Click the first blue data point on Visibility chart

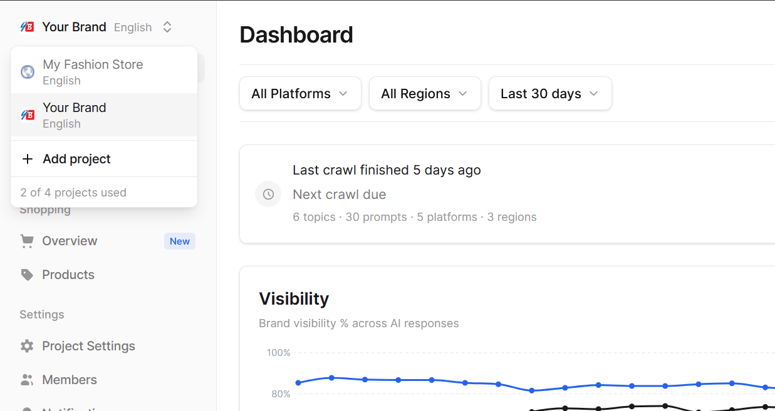pos(298,383)
